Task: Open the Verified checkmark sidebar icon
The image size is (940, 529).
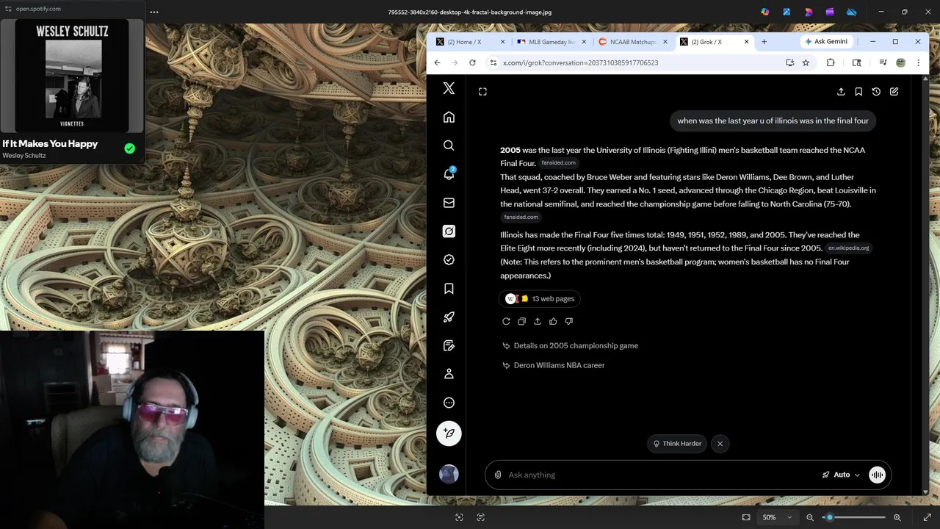Action: click(449, 260)
